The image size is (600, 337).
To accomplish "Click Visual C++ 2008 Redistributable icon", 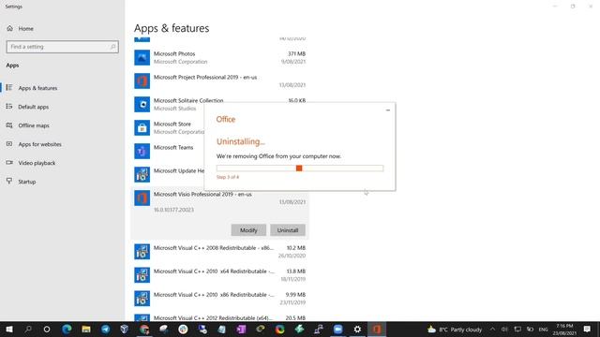I will tap(142, 252).
